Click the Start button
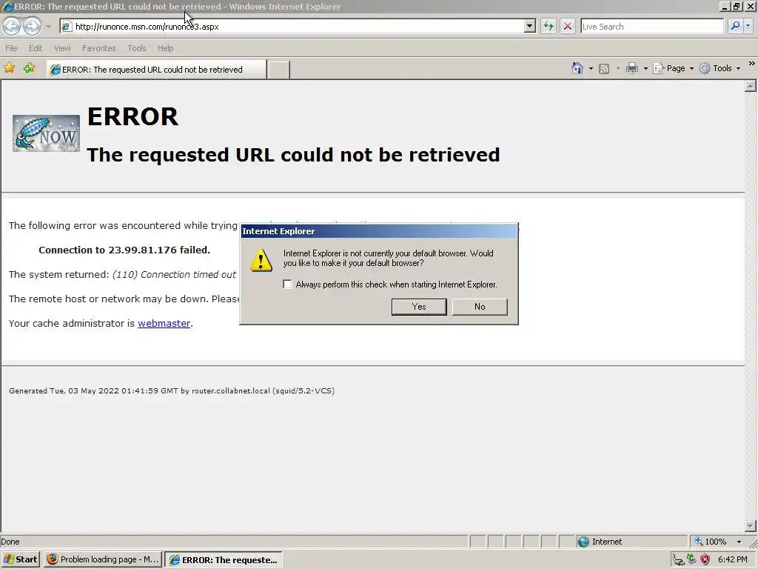 [x=20, y=559]
